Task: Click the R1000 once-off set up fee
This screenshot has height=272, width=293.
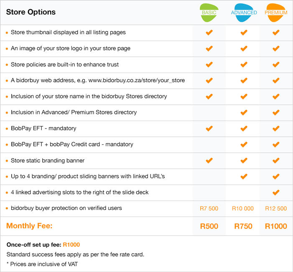Action: (x=71, y=244)
